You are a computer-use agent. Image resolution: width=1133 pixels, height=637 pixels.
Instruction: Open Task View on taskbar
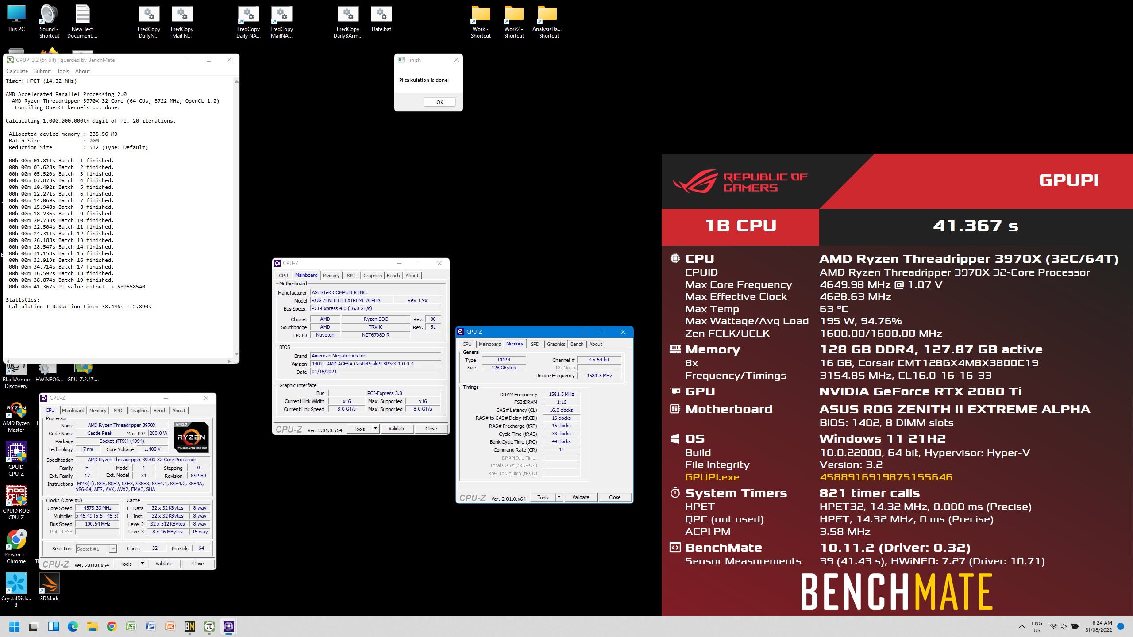point(34,626)
